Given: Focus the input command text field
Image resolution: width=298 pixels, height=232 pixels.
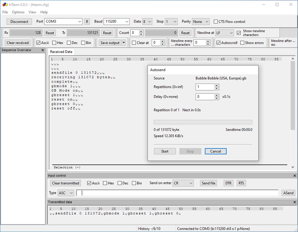Looking at the screenshot, I should 177,193.
